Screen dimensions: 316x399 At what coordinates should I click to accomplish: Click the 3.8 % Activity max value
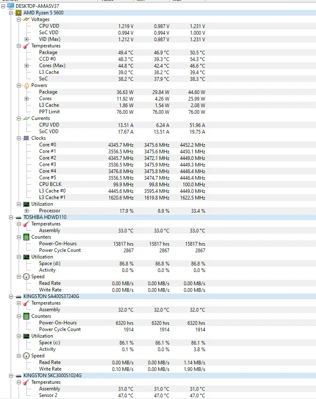(199, 350)
